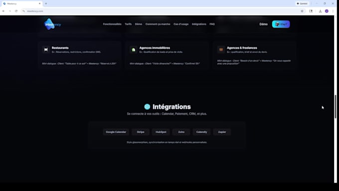This screenshot has height=191, width=339.
Task: Click the Agences immobilières house icon
Action: tap(134, 49)
